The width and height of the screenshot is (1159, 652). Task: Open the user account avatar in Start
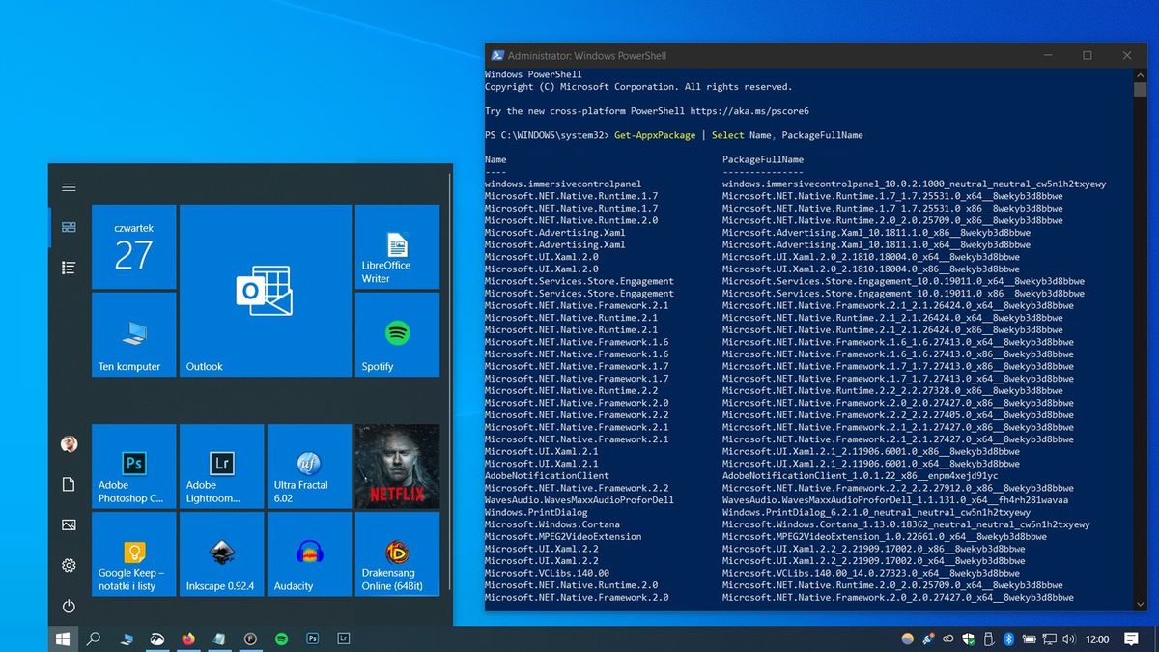pyautogui.click(x=69, y=444)
